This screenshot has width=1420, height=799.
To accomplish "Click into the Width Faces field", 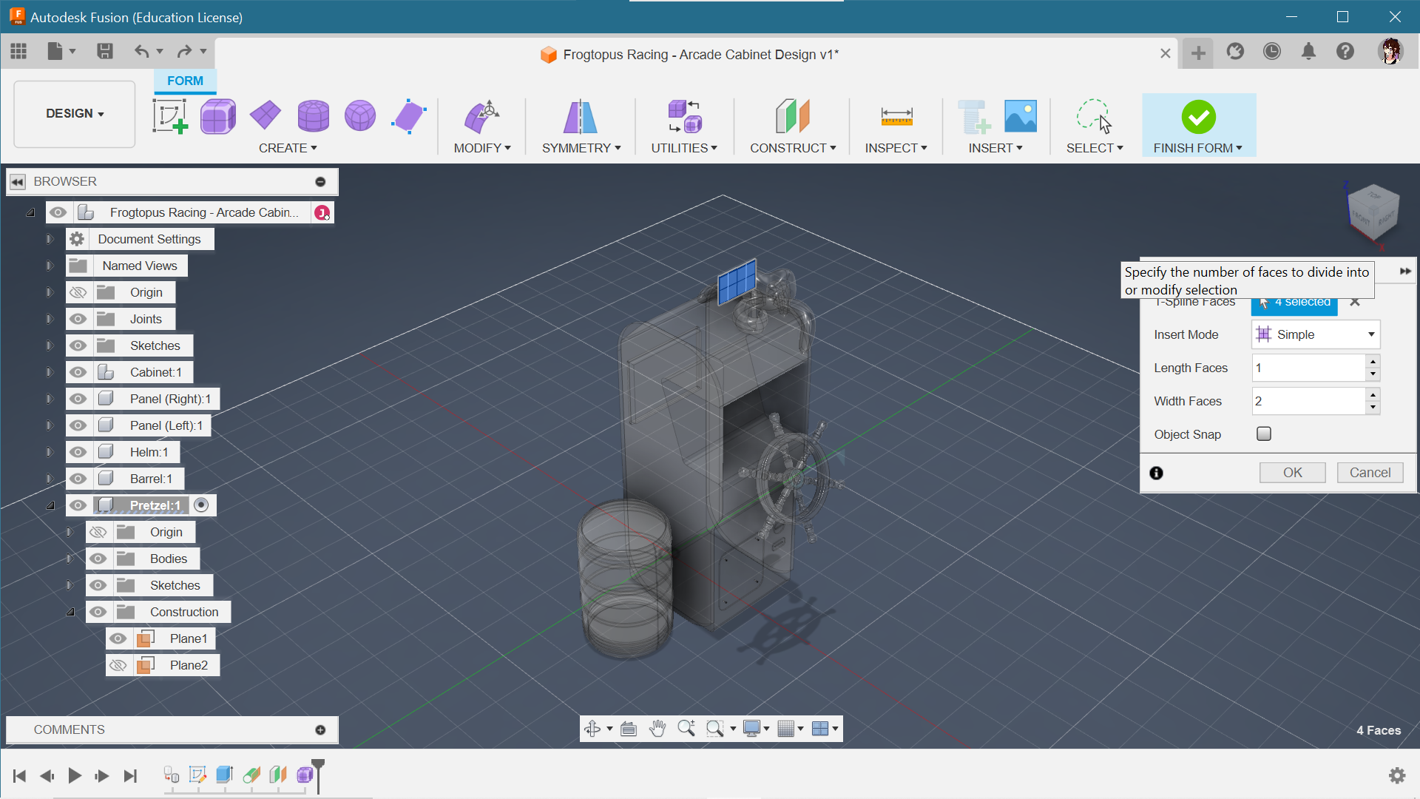I will coord(1308,401).
